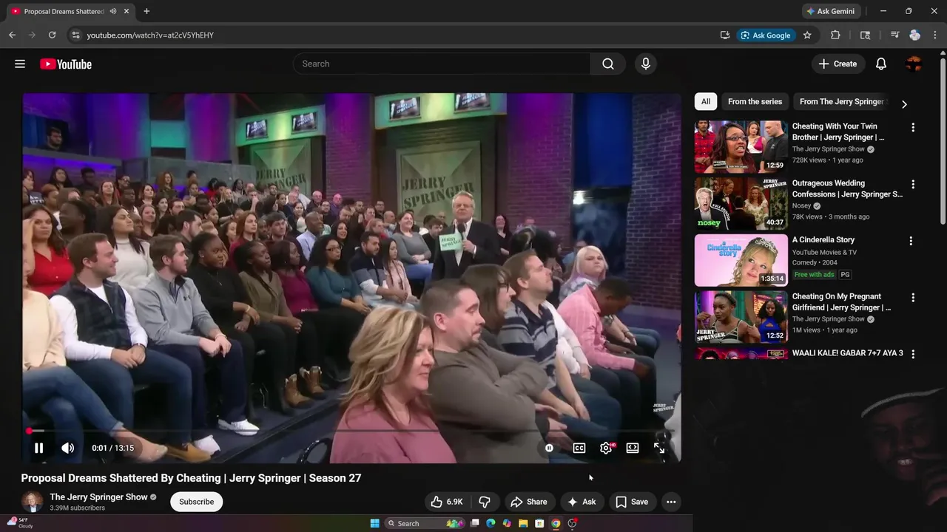Viewport: 947px width, 532px height.
Task: Open player settings gear
Action: 606,448
